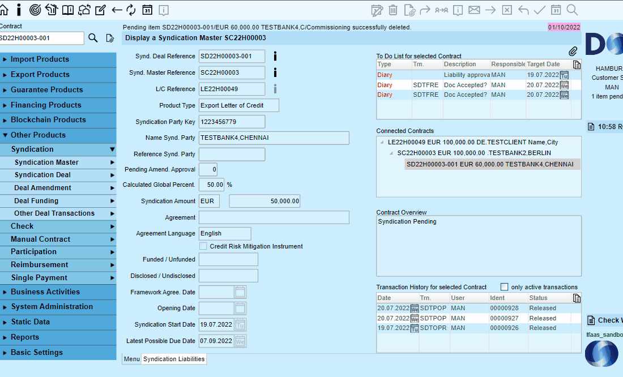Viewport: 623px width, 377px height.
Task: Click the document edit icon beside contract search
Action: (x=110, y=38)
